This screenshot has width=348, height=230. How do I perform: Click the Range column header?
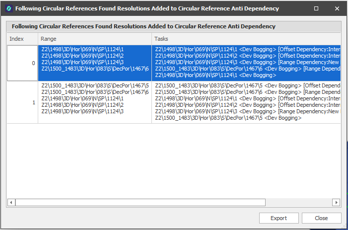[94, 38]
